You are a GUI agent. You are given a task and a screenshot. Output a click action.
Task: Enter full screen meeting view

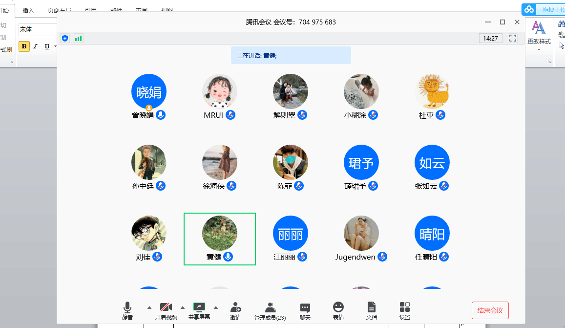point(513,38)
